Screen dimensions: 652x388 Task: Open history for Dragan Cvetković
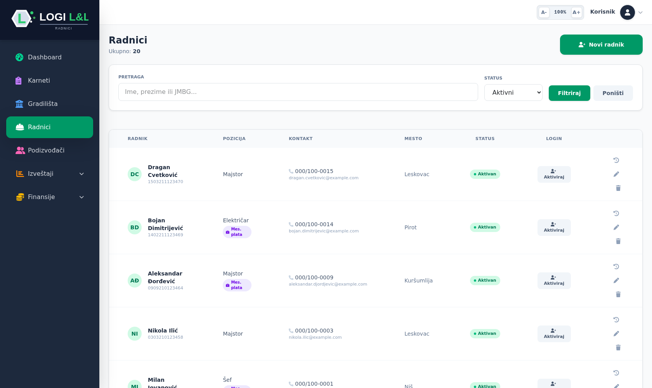[x=616, y=160]
